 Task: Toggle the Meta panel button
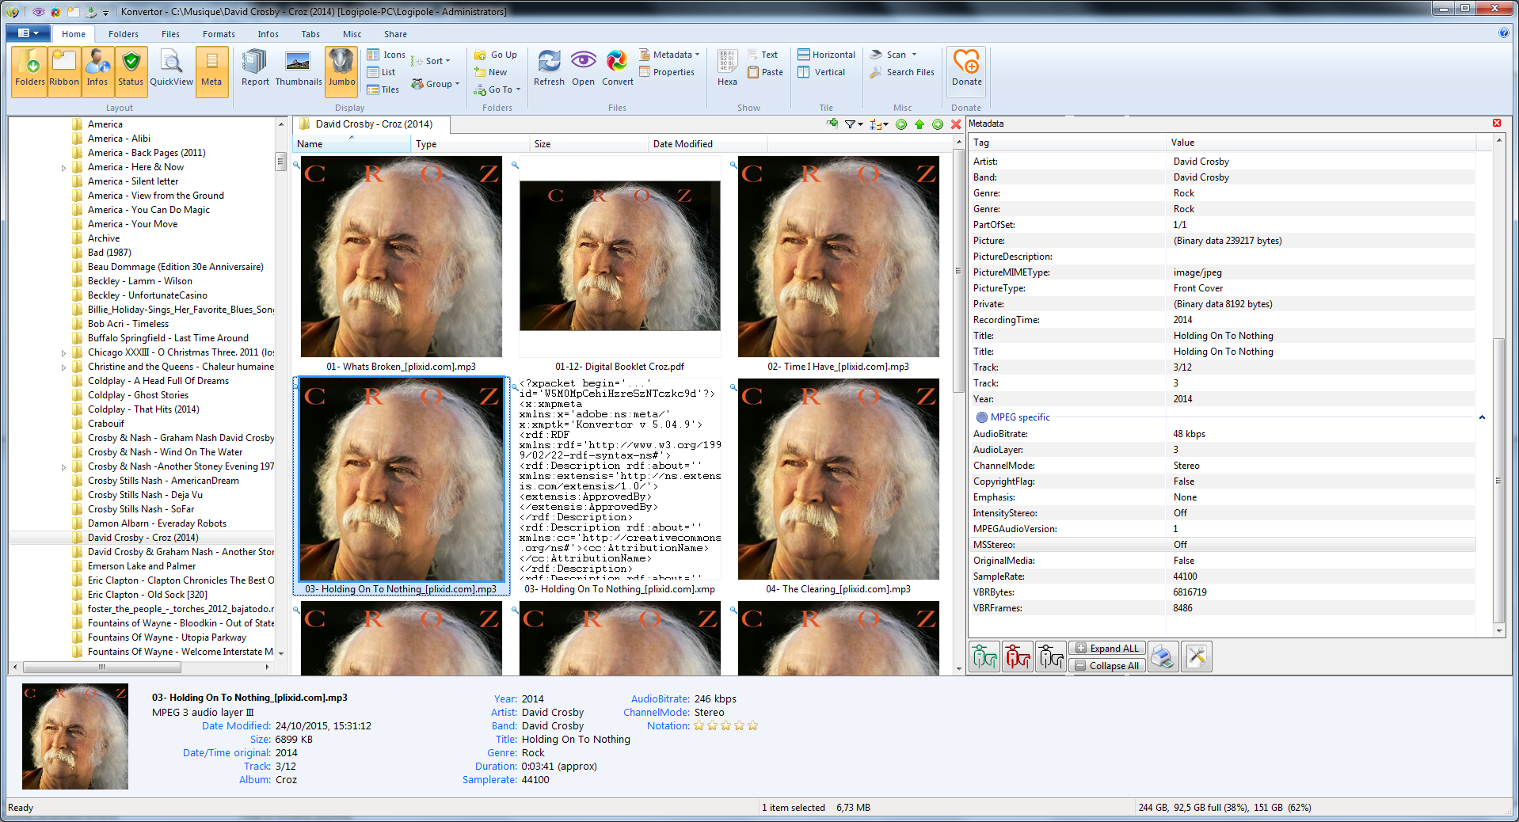[x=211, y=71]
